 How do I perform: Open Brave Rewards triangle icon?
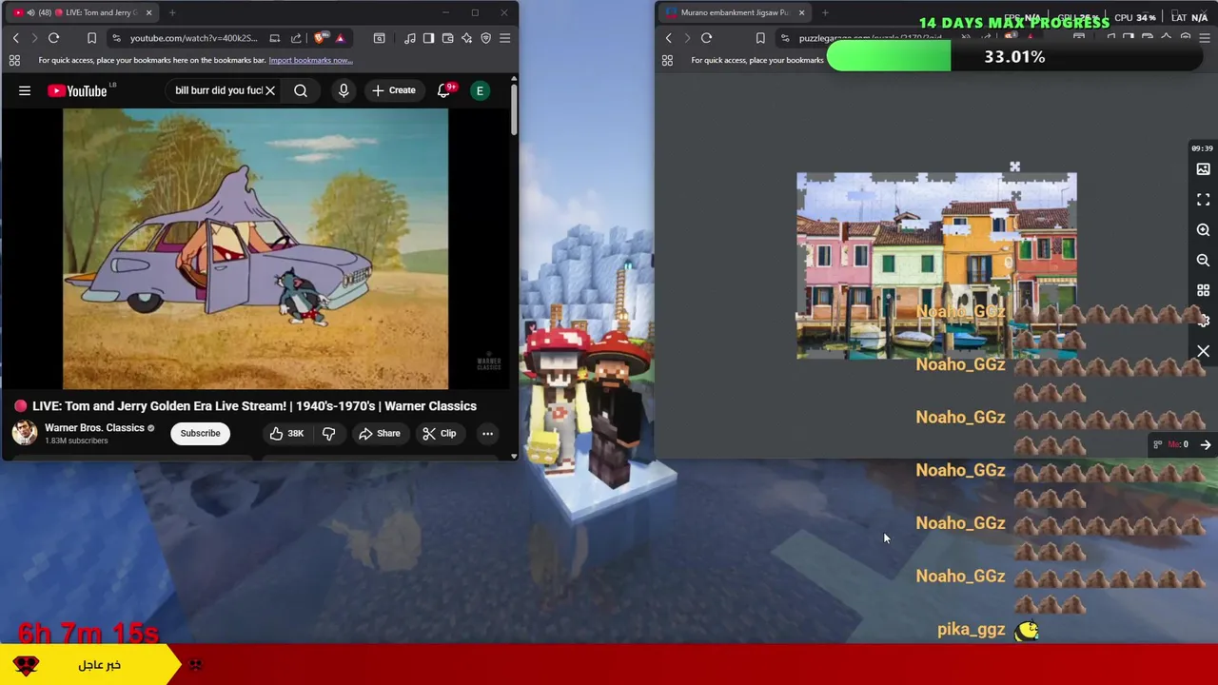pyautogui.click(x=340, y=38)
